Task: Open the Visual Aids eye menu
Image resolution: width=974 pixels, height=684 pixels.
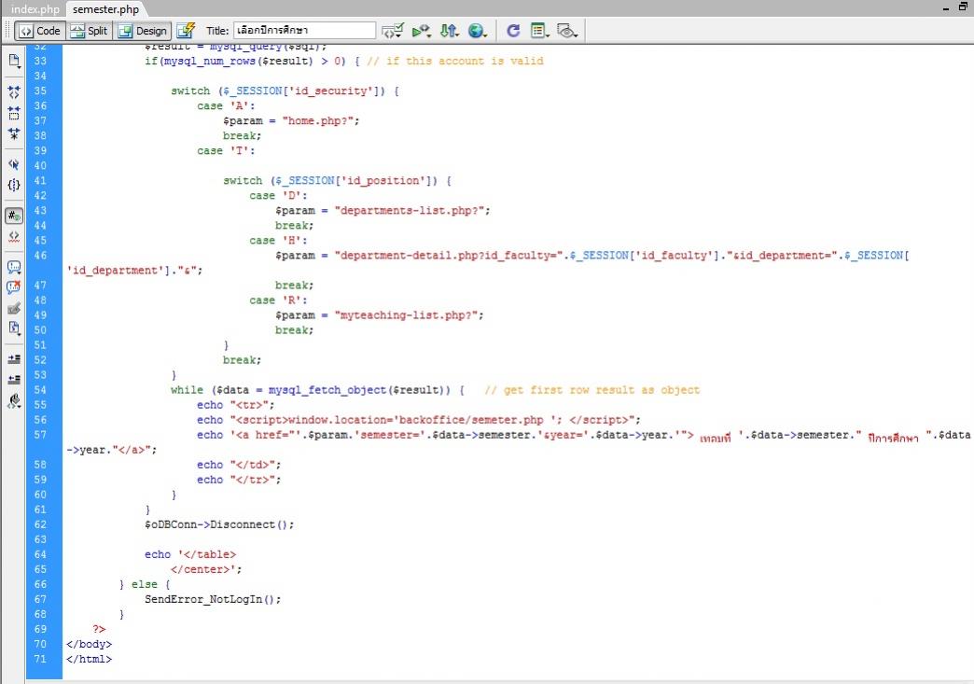Action: tap(567, 31)
